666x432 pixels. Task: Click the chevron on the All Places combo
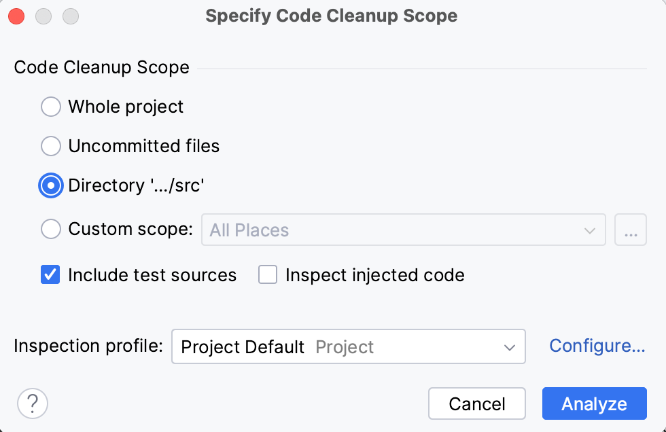click(591, 230)
